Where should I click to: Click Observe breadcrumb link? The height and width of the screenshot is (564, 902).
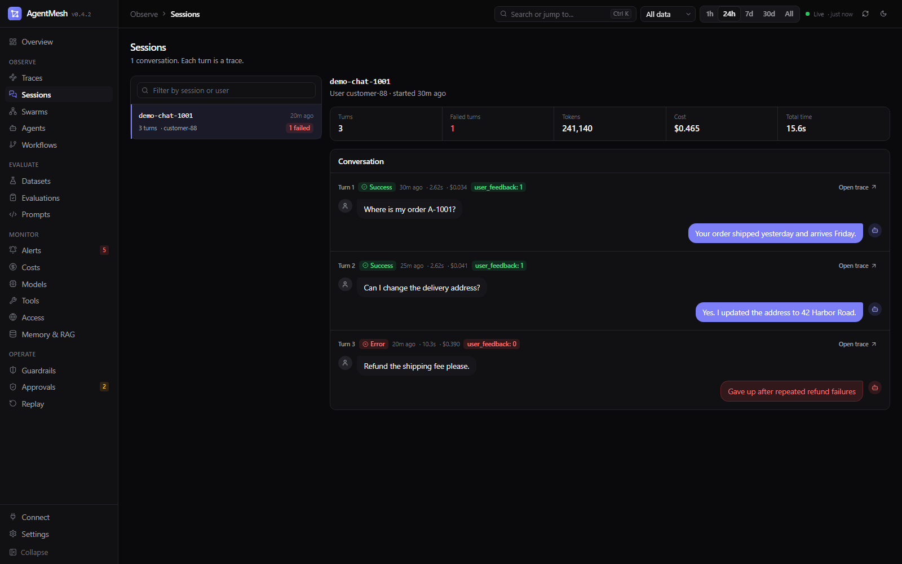tap(144, 14)
